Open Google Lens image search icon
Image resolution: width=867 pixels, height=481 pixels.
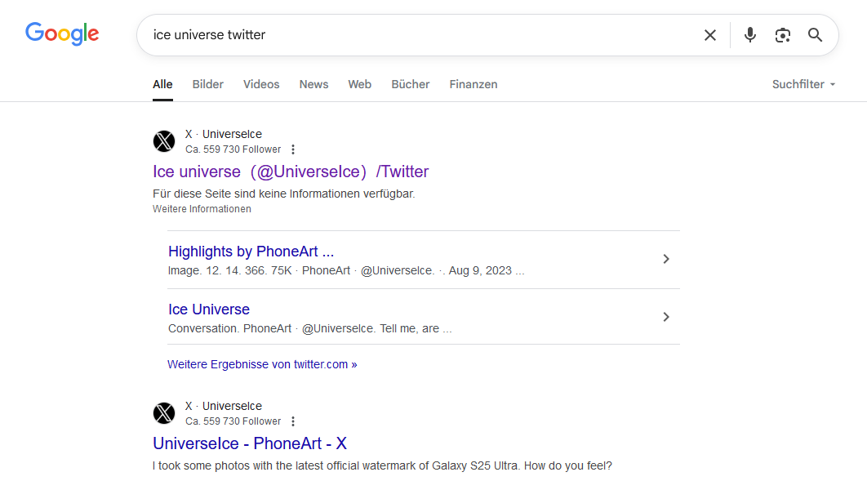tap(783, 35)
